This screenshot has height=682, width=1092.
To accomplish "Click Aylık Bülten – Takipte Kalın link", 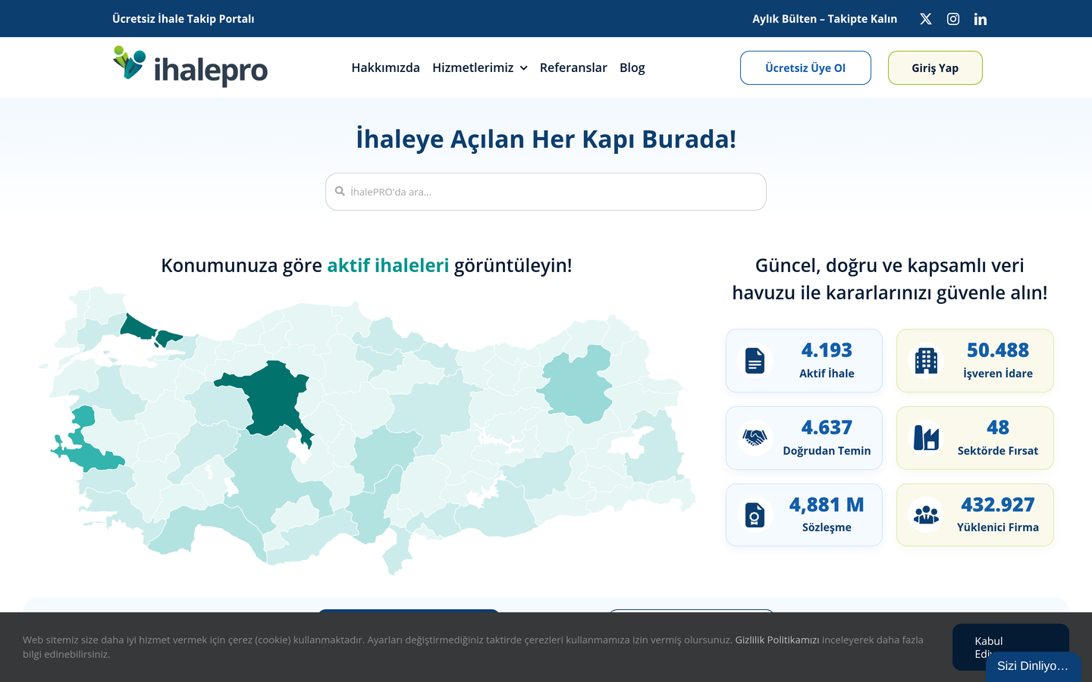I will click(x=824, y=19).
